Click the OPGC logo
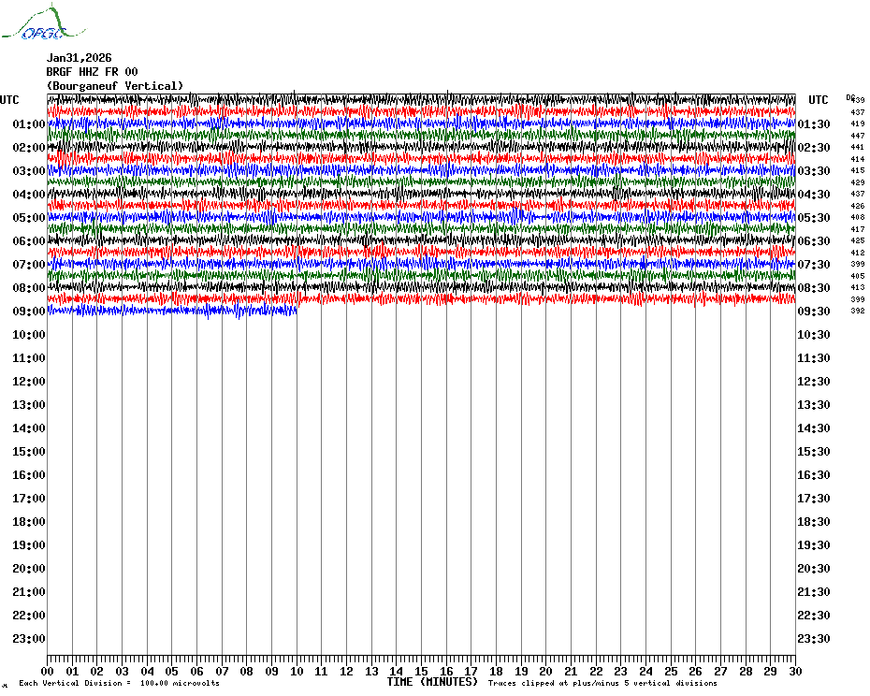870x696 pixels. 43,22
